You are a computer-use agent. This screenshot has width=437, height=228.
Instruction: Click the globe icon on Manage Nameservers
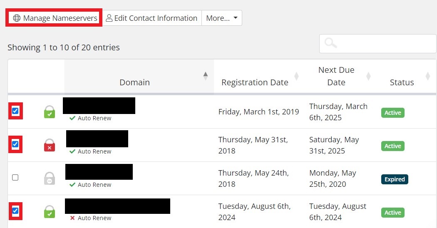tap(17, 18)
